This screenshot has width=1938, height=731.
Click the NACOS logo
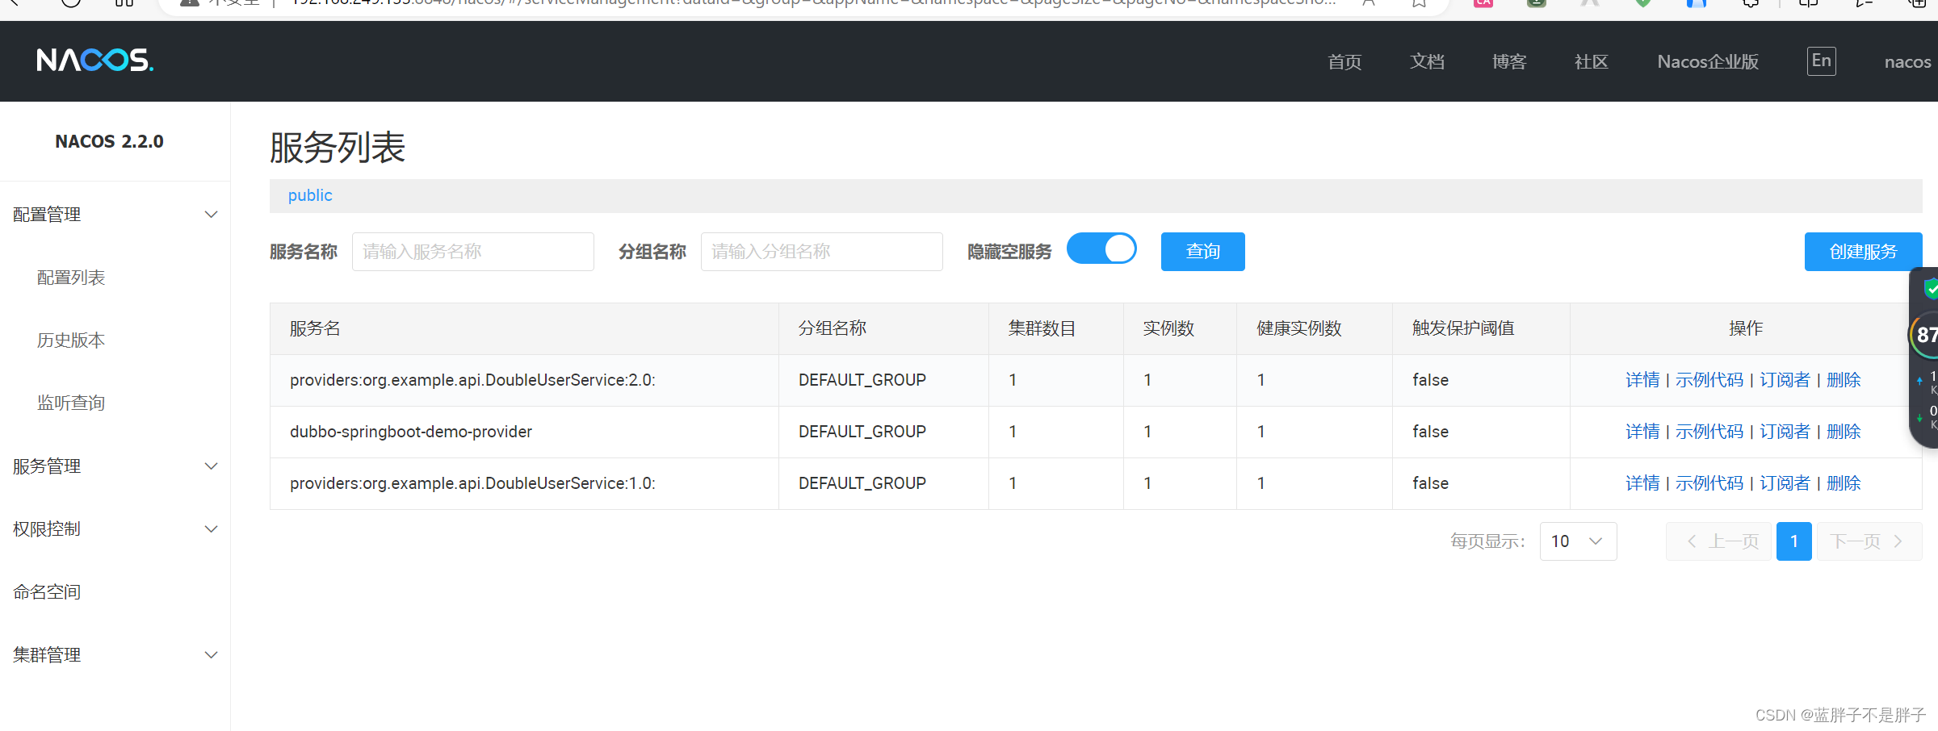(94, 61)
